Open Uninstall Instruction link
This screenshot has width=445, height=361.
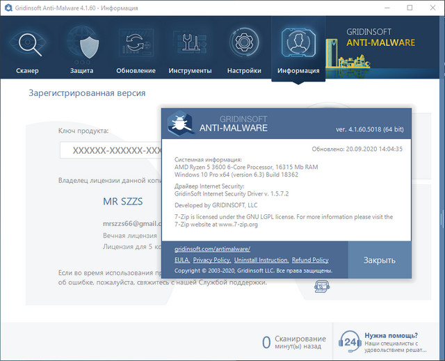pyautogui.click(x=261, y=259)
